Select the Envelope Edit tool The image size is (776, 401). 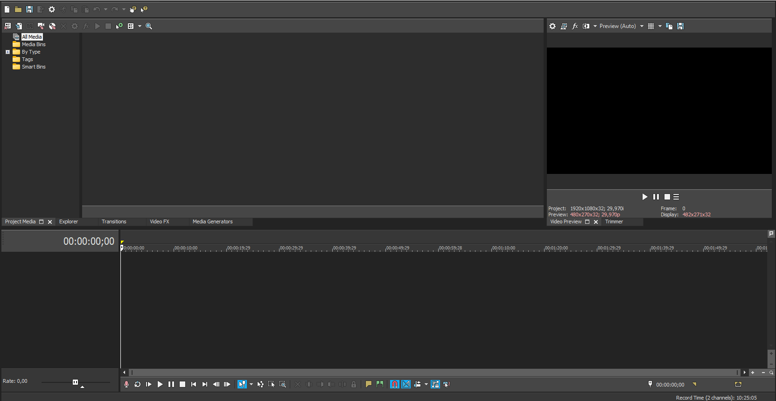tap(260, 384)
